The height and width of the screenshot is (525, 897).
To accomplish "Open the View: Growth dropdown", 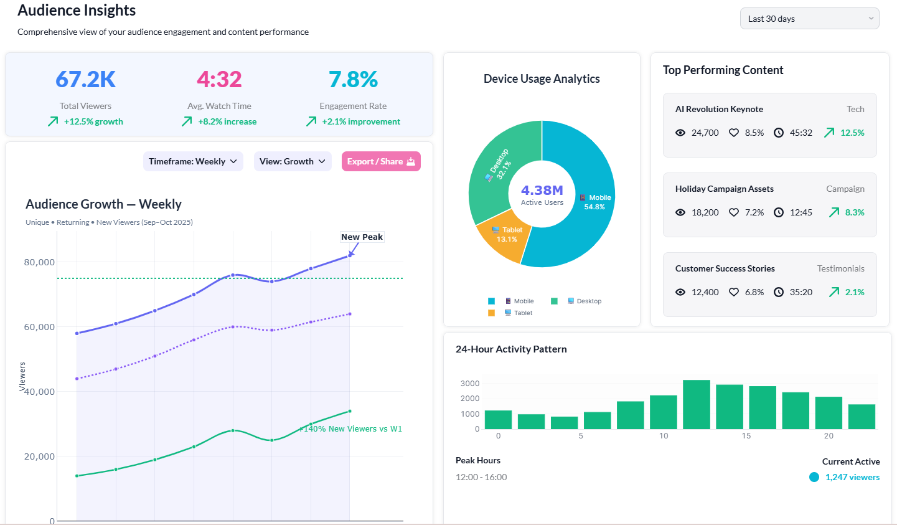I will [293, 161].
